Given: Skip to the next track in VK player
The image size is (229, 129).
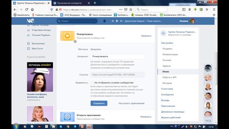Looking at the screenshot, I should 121,21.
